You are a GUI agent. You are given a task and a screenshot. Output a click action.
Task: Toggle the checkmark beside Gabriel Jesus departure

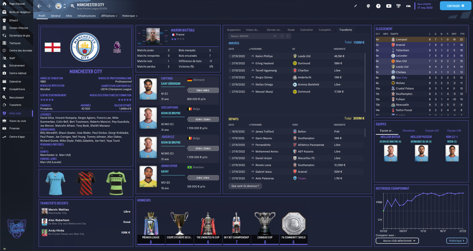pyautogui.click(x=230, y=172)
